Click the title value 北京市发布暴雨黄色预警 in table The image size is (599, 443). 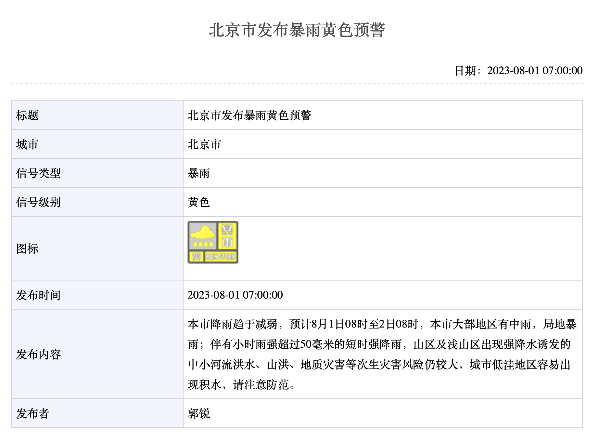point(249,115)
